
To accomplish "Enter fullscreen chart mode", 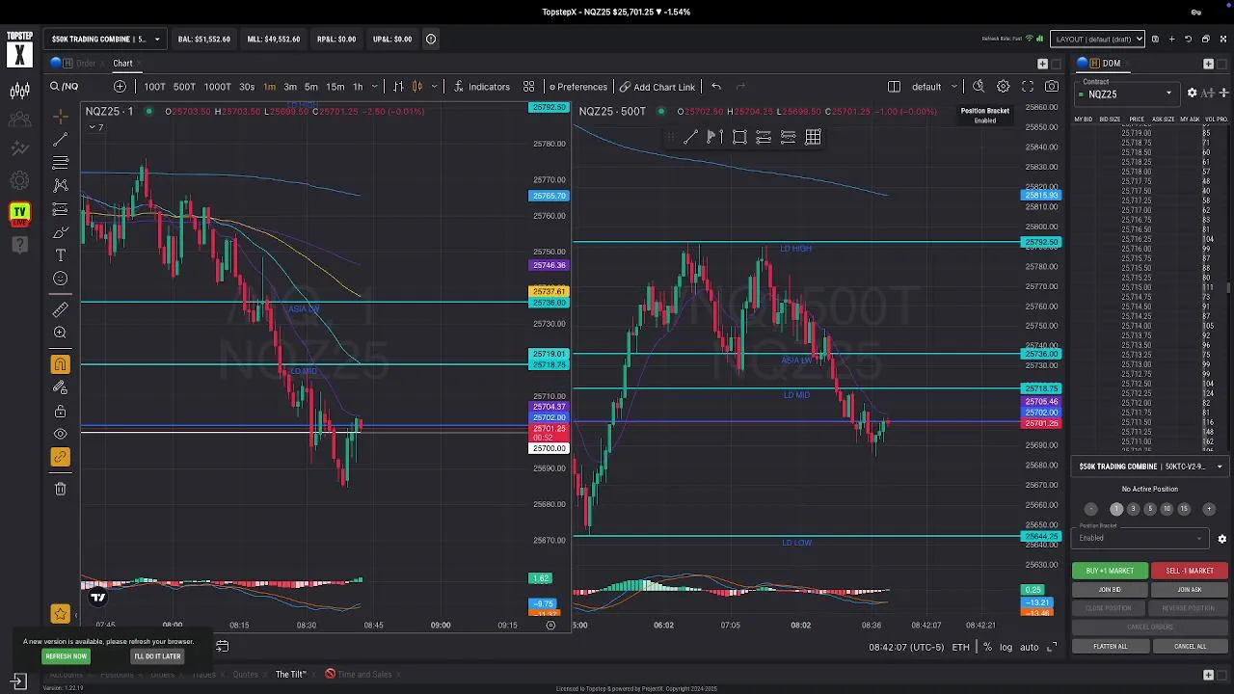I will [x=1028, y=87].
